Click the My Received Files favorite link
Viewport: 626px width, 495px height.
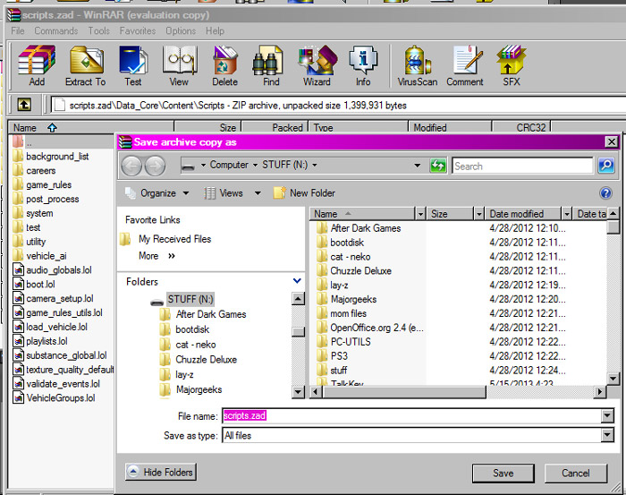pos(174,239)
